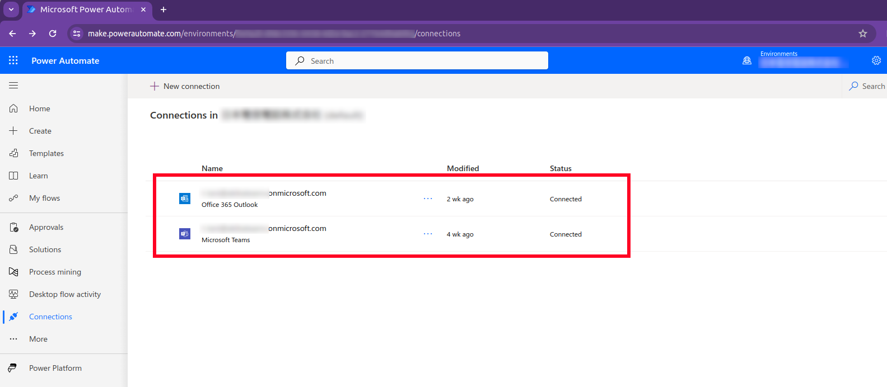
Task: Click the Desktop flow activity icon
Action: pyautogui.click(x=13, y=294)
